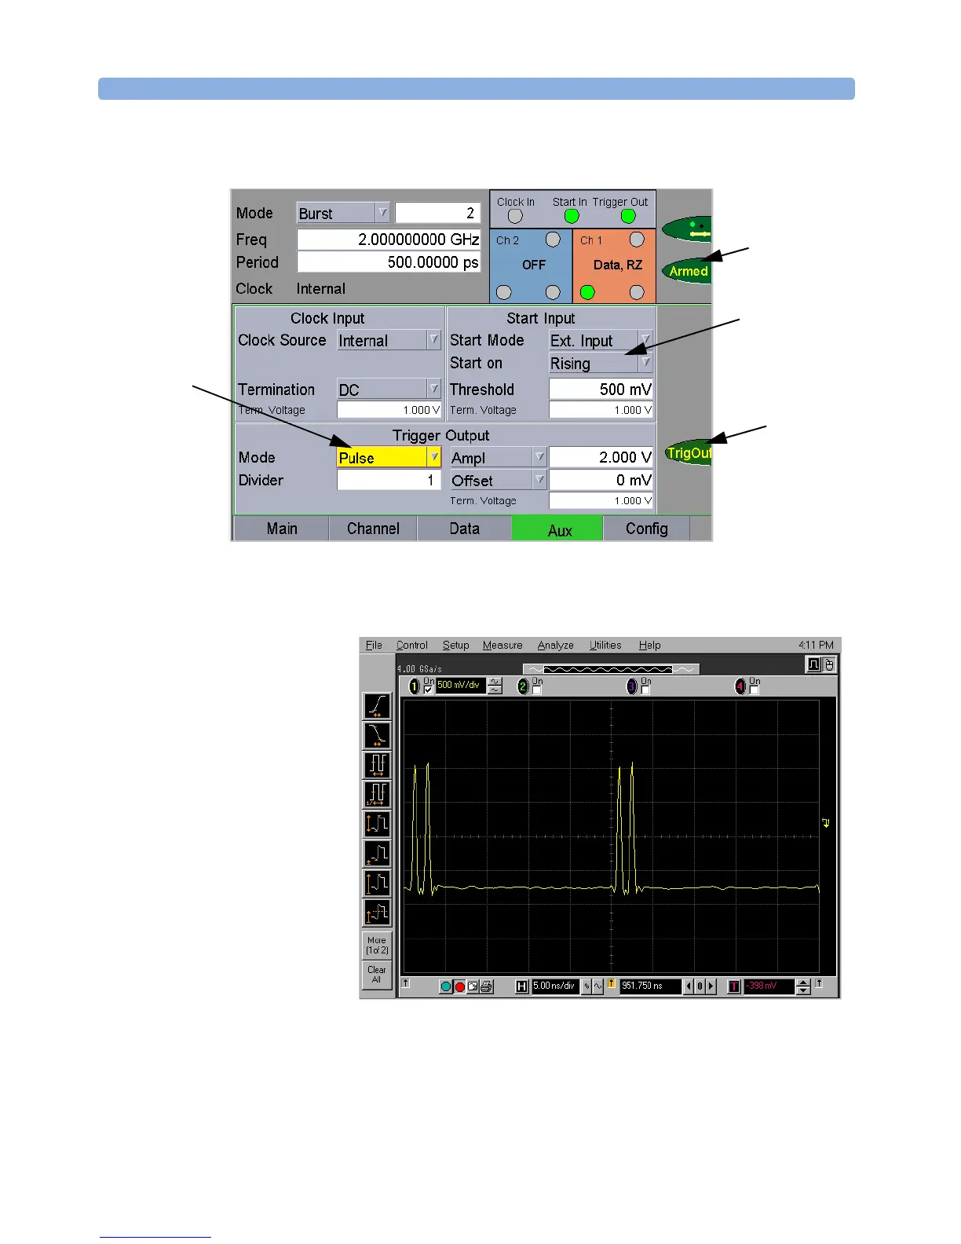Click the memory bar waveform overview
This screenshot has width=961, height=1244.
611,669
